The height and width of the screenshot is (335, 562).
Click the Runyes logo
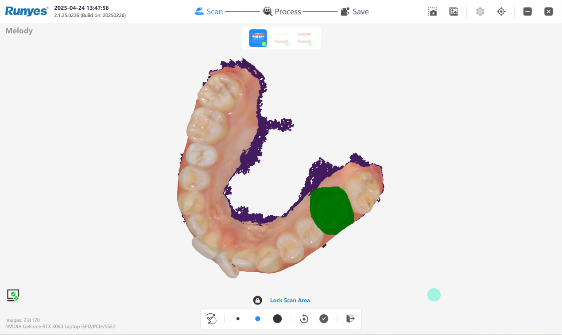point(27,11)
